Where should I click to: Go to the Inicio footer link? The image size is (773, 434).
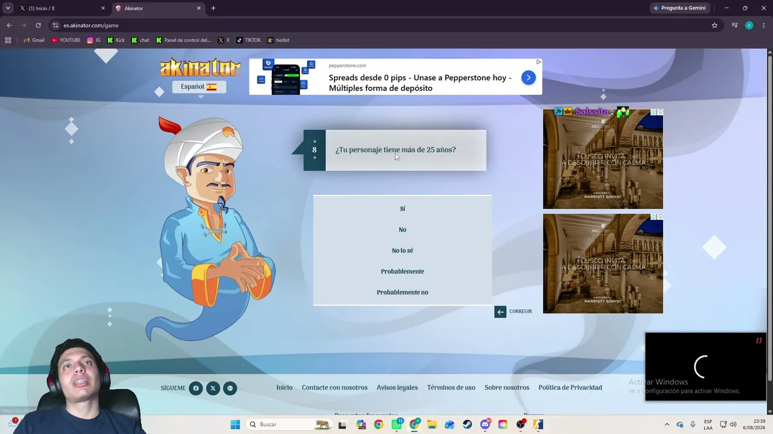pos(284,388)
